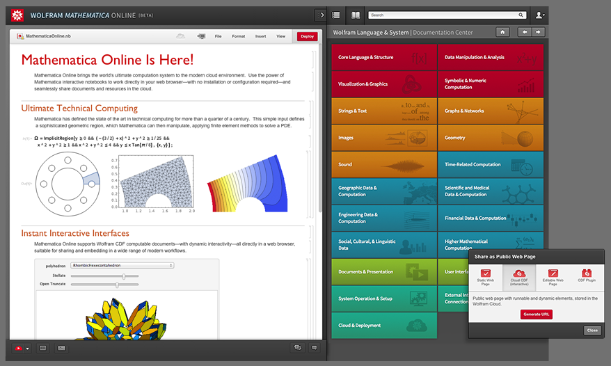Image resolution: width=611 pixels, height=366 pixels.
Task: Click the Instant Interactive Interfaces heading
Action: click(x=75, y=233)
